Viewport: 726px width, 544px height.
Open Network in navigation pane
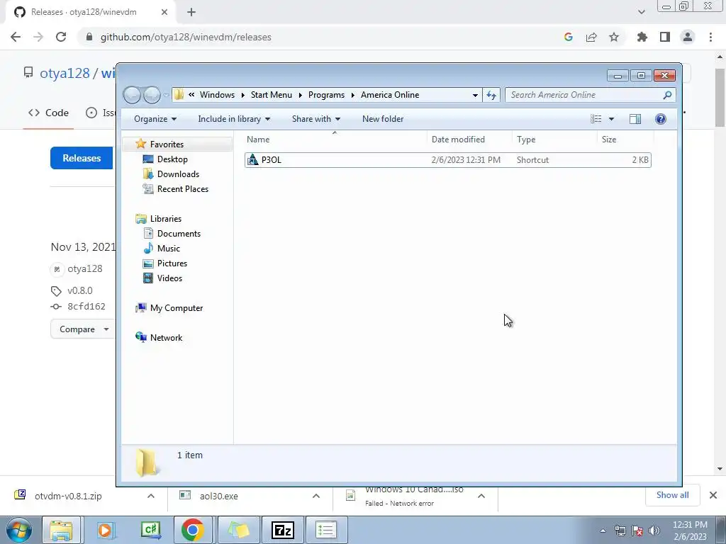pos(166,338)
